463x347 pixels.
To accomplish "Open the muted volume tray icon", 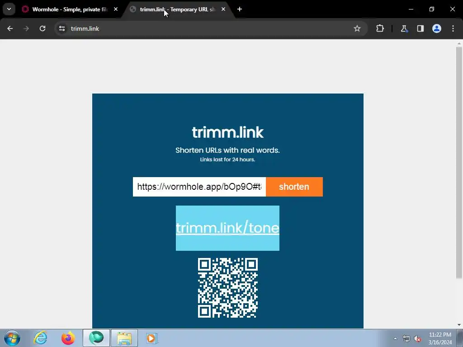I will click(x=417, y=338).
